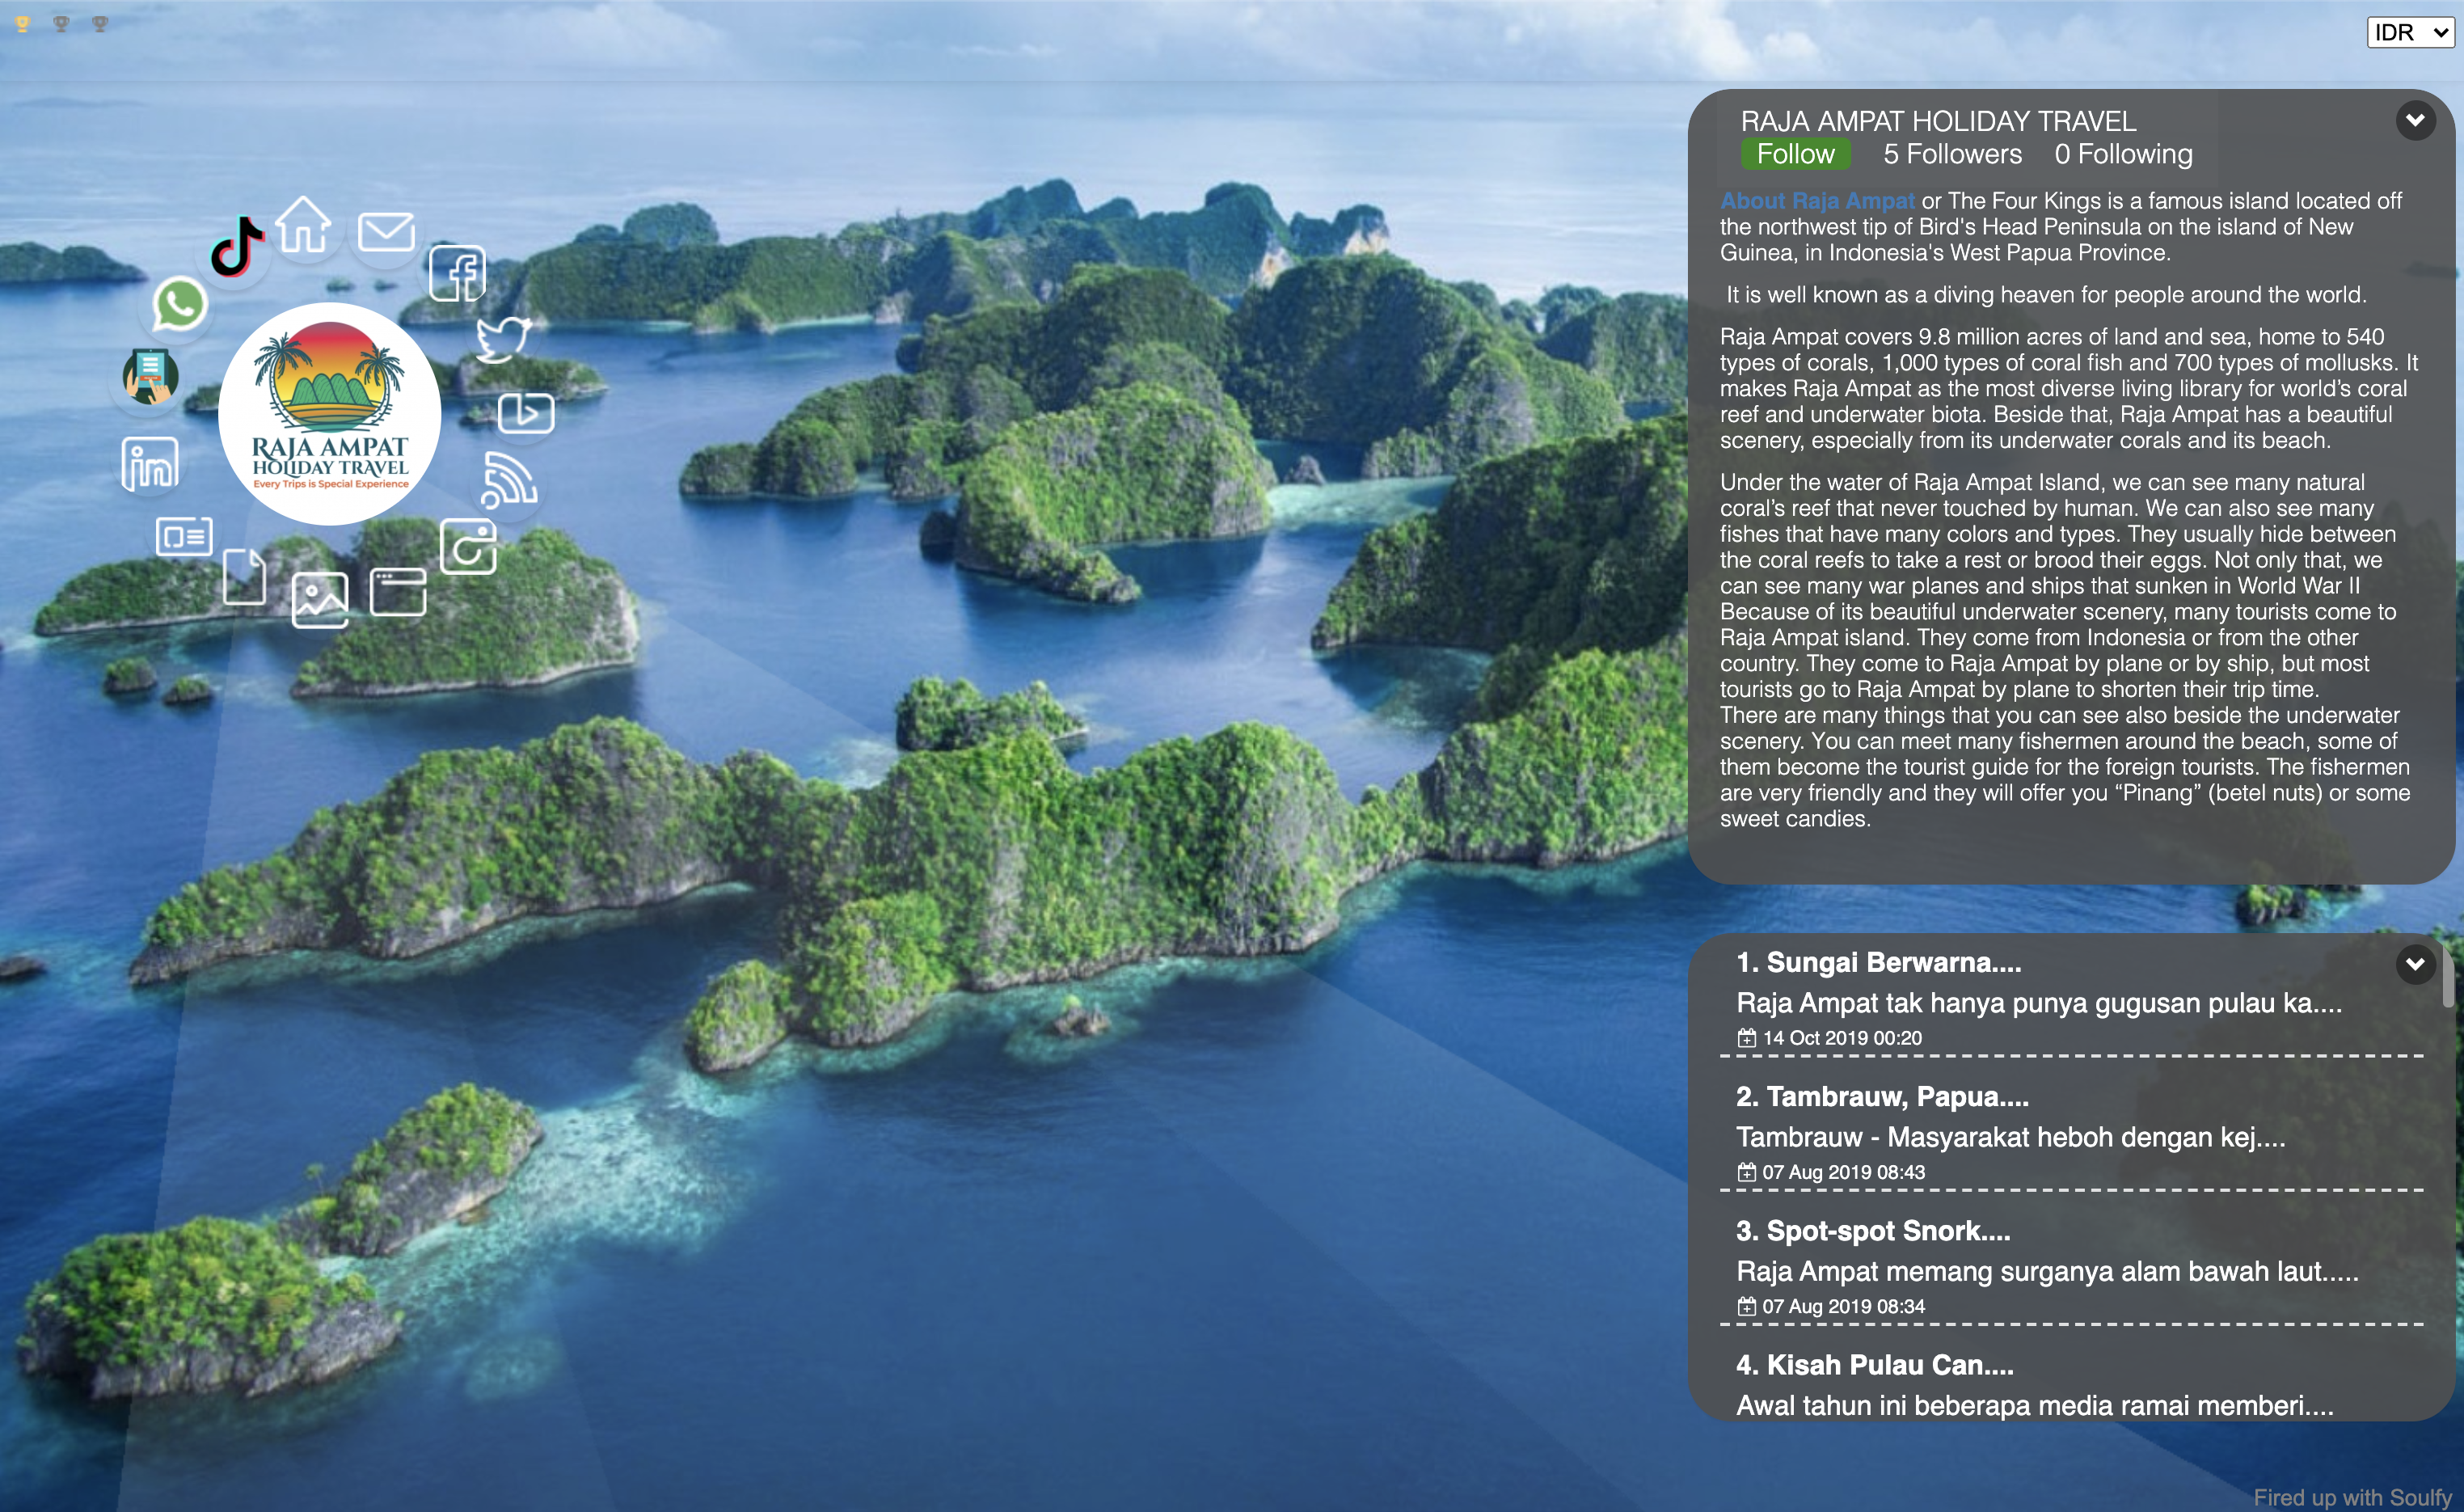
Task: Collapse the Raja Ampat Holiday Travel panel
Action: tap(2415, 121)
